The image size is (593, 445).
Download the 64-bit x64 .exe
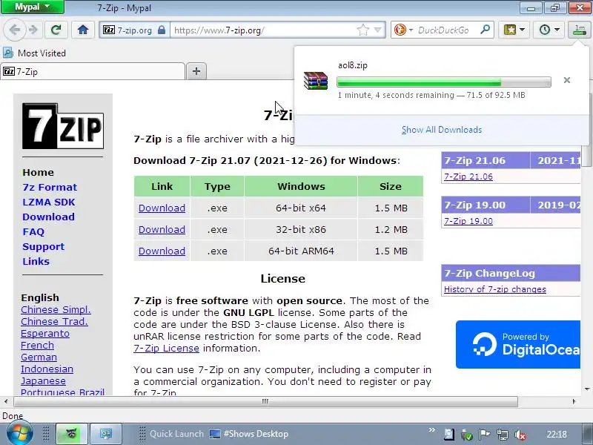click(162, 208)
